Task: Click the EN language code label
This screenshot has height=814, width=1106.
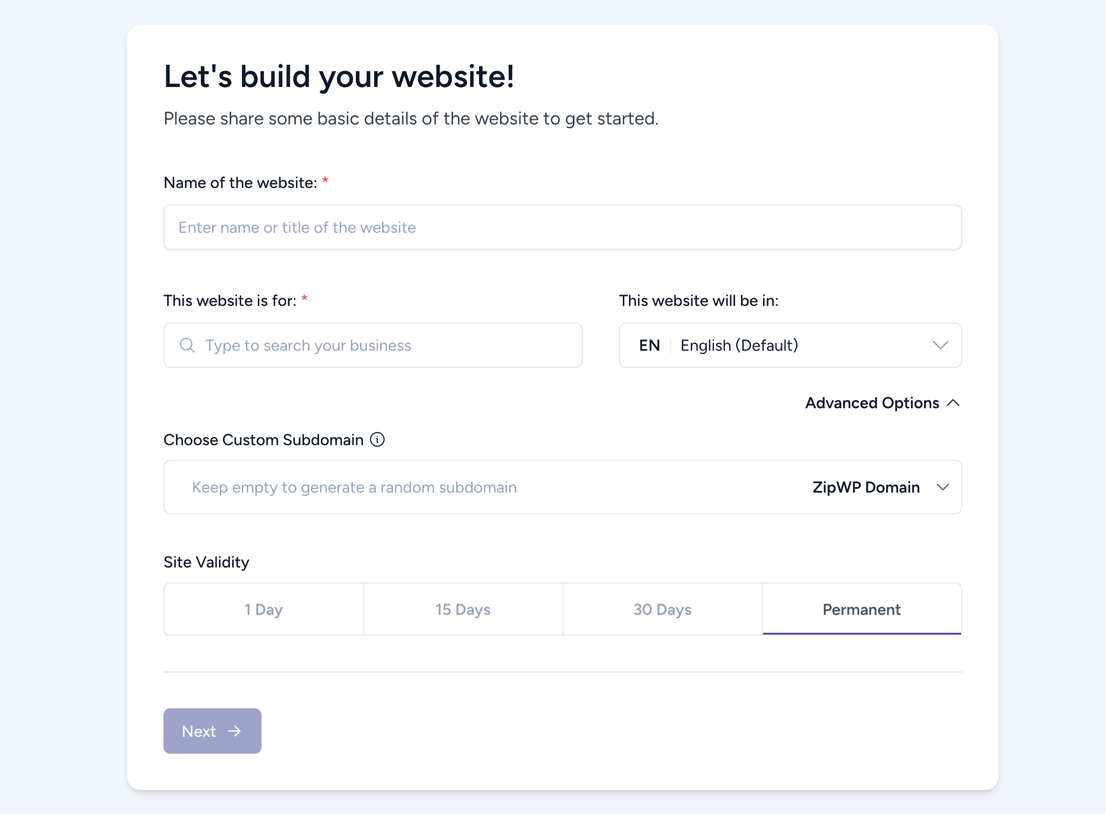Action: coord(649,345)
